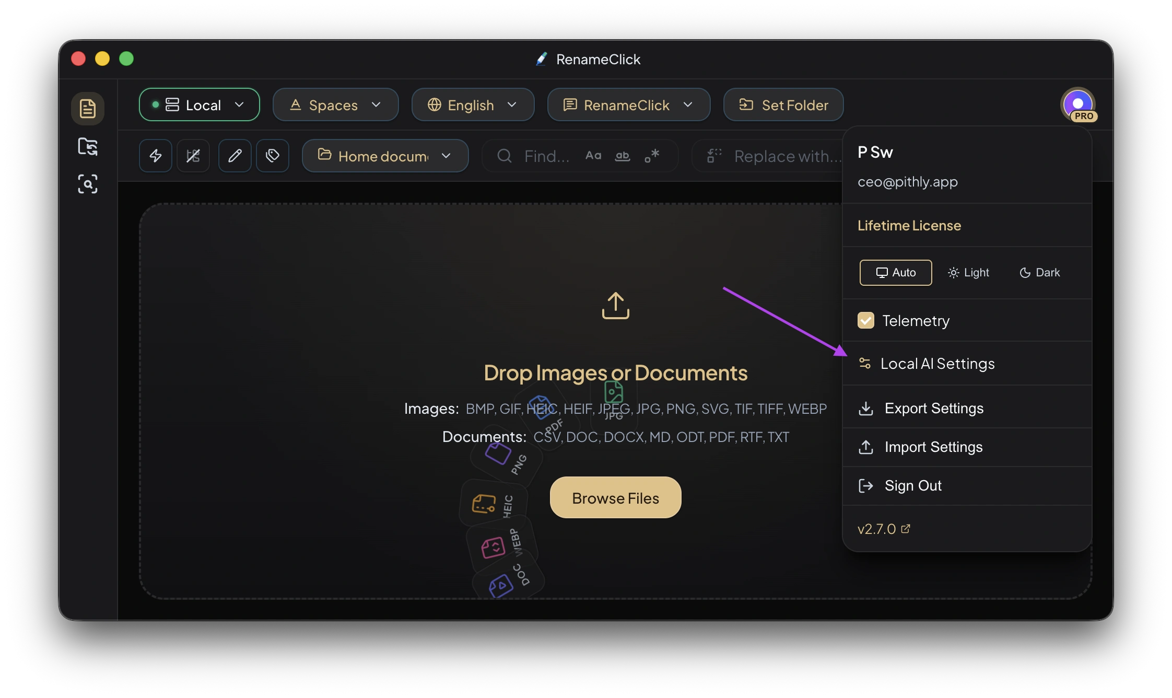Open the folder sync icon in sidebar
The height and width of the screenshot is (698, 1172).
[88, 147]
